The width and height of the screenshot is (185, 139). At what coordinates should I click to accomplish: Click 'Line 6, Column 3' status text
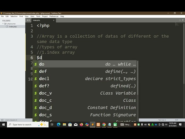(x=11, y=120)
